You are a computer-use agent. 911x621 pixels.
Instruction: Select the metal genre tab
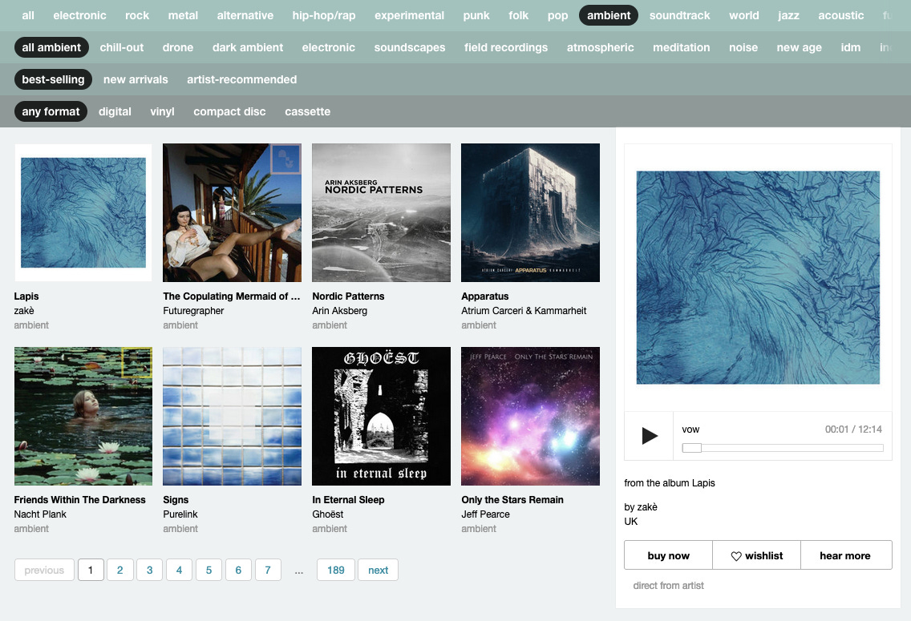(183, 16)
